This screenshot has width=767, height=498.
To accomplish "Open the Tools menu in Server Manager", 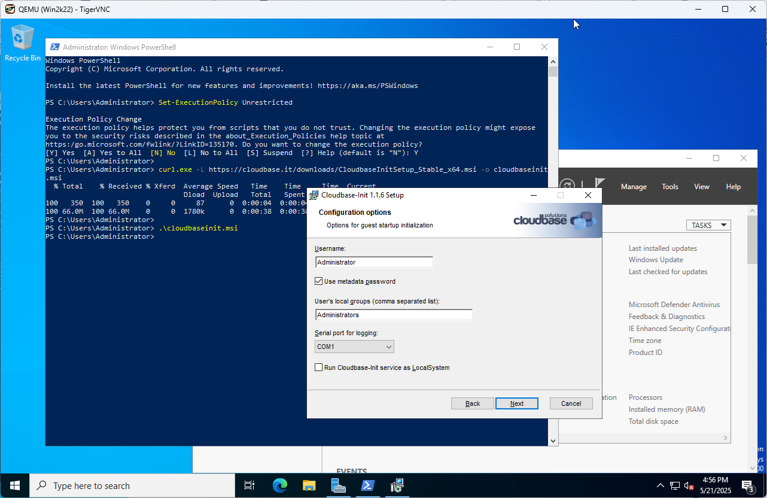I will click(670, 187).
